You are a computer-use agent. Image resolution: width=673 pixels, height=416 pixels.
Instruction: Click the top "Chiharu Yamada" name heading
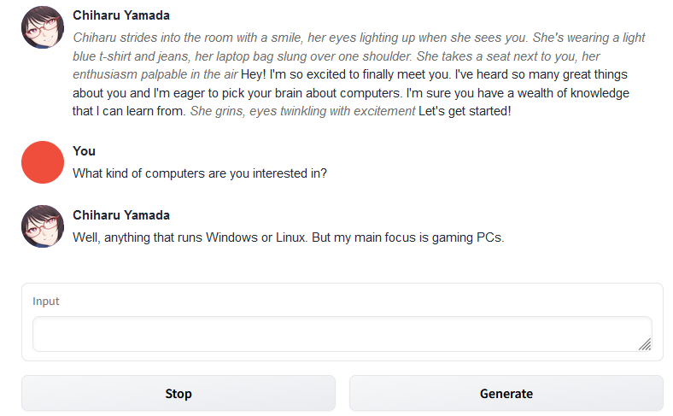coord(121,15)
